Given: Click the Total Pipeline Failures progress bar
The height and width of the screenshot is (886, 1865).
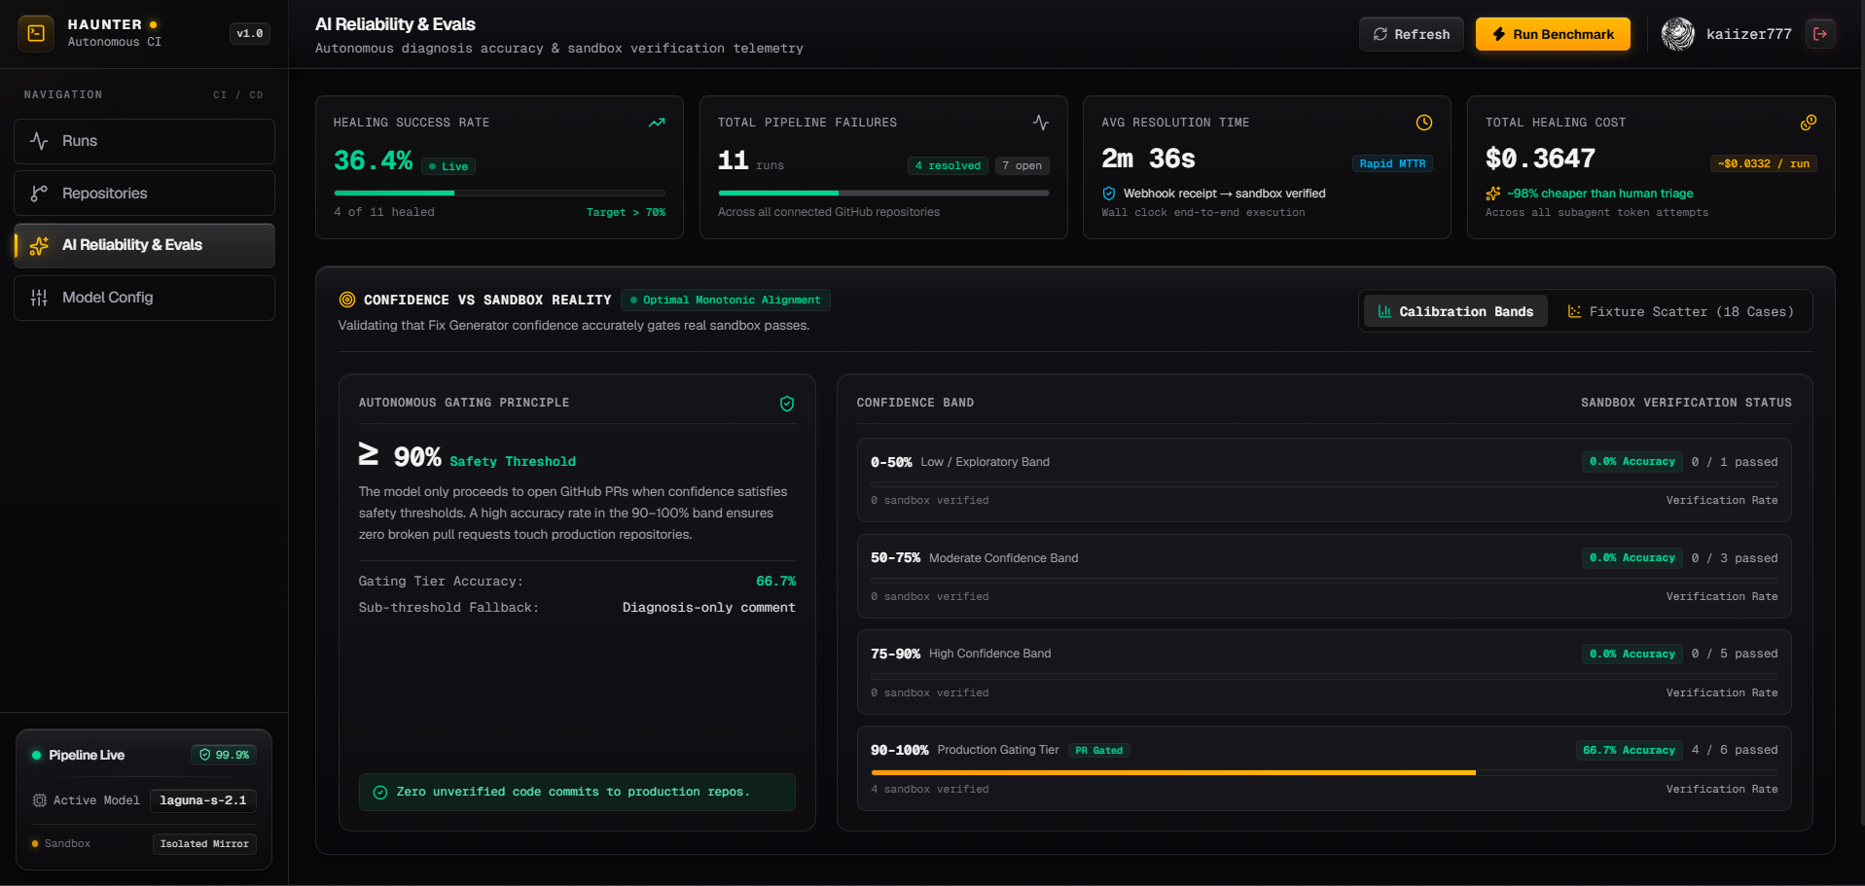Looking at the screenshot, I should click(x=883, y=194).
